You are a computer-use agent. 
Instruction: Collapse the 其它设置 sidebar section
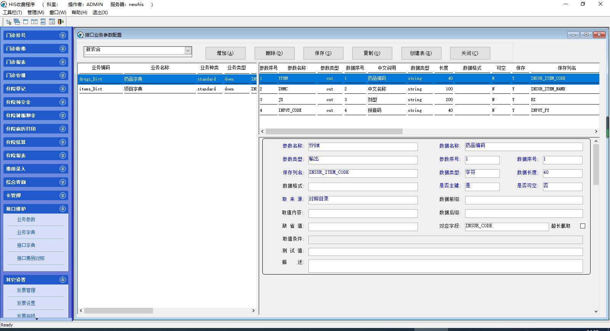tap(63, 280)
